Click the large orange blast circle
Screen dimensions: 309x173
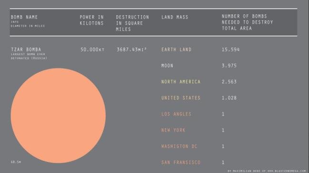pos(58,115)
